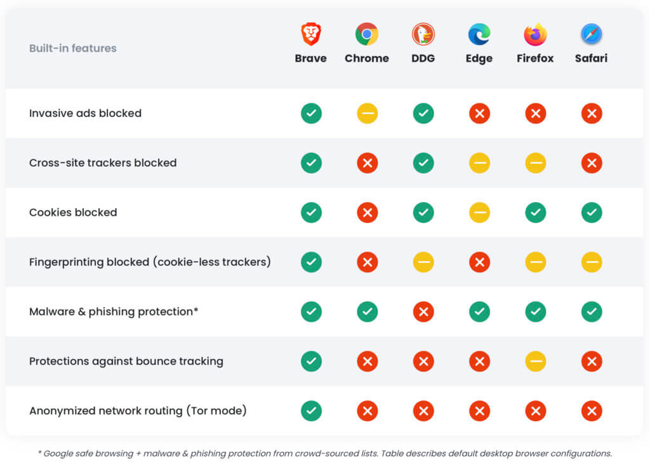The height and width of the screenshot is (472, 650).
Task: Click Brave's green check for Tor mode
Action: [x=311, y=410]
